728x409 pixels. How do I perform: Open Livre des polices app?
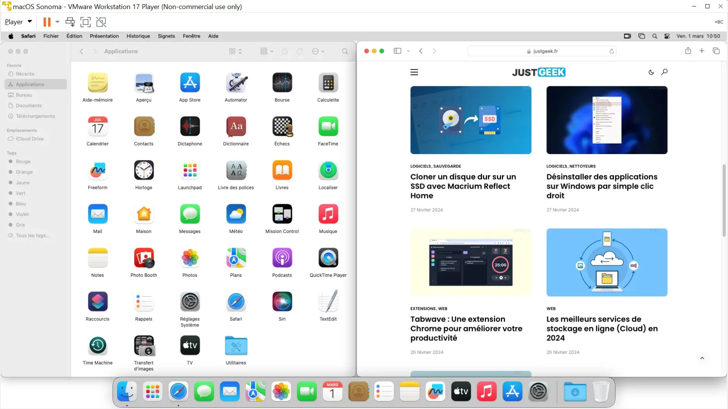click(236, 170)
